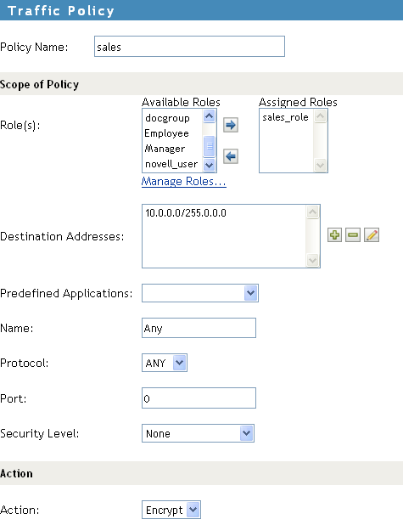Open the Manage Roles link

(x=184, y=182)
